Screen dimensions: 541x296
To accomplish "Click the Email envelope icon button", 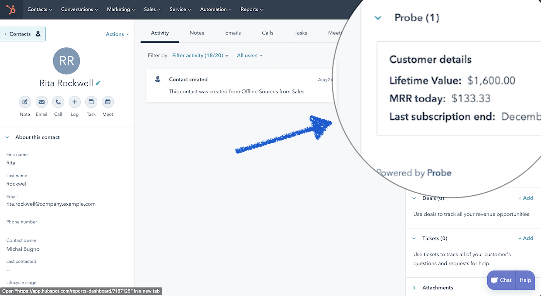I will [41, 102].
